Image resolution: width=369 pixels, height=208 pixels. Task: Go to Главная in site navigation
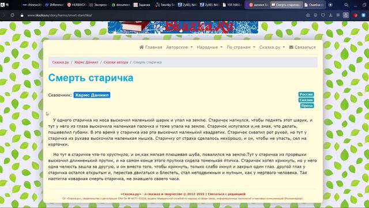[151, 47]
